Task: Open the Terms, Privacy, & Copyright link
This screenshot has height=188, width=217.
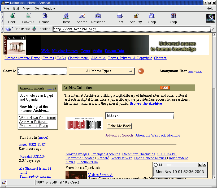Action: coord(130,58)
